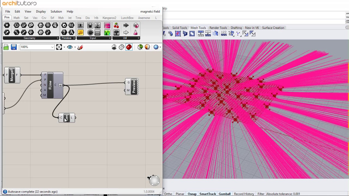Expand the Geometry panel plus button
Viewport: 349px width, 196px height.
click(58, 38)
